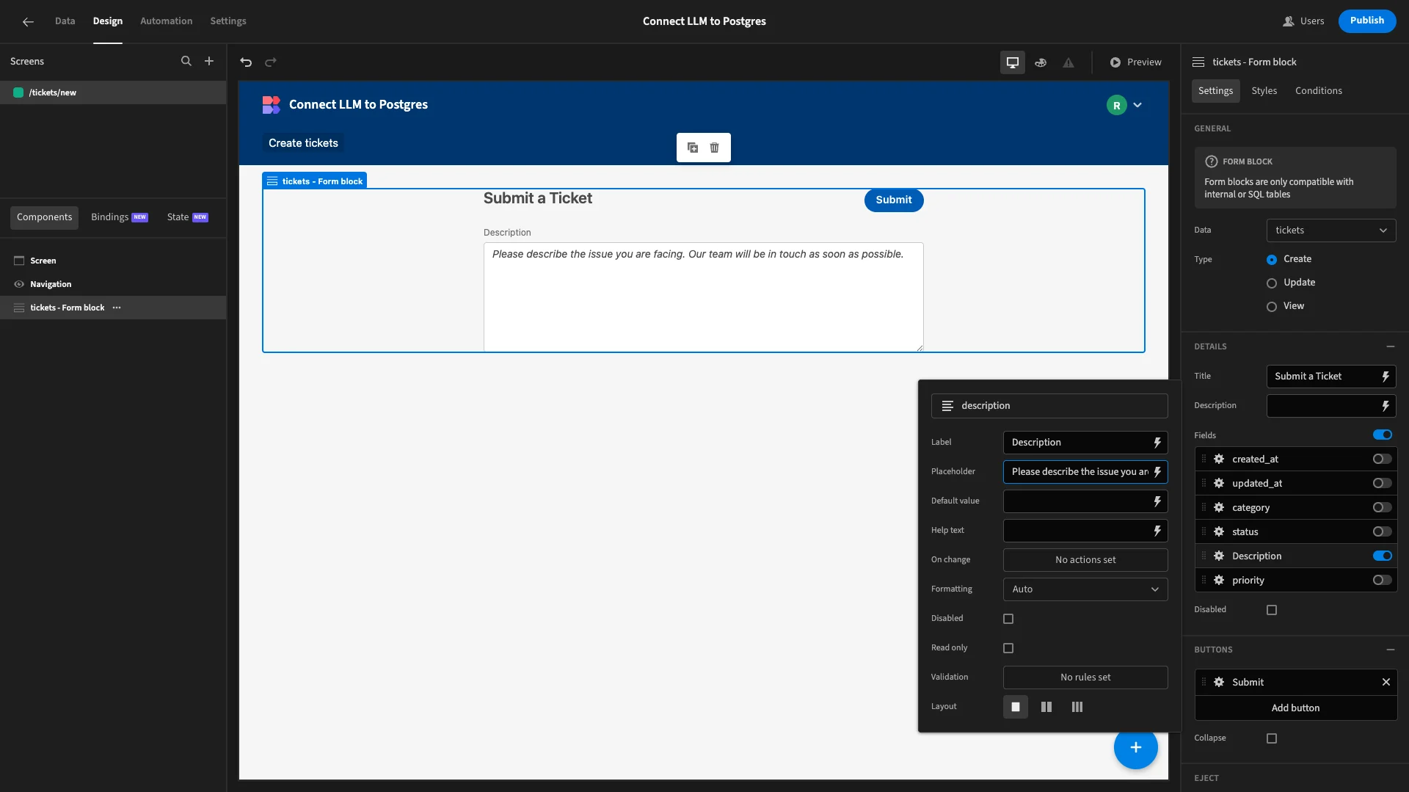Enable the status field toggle
Image resolution: width=1409 pixels, height=792 pixels.
tap(1383, 531)
